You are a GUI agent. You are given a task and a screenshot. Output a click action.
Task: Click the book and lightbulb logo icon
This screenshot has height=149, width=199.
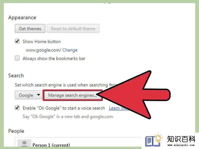pos(154,140)
